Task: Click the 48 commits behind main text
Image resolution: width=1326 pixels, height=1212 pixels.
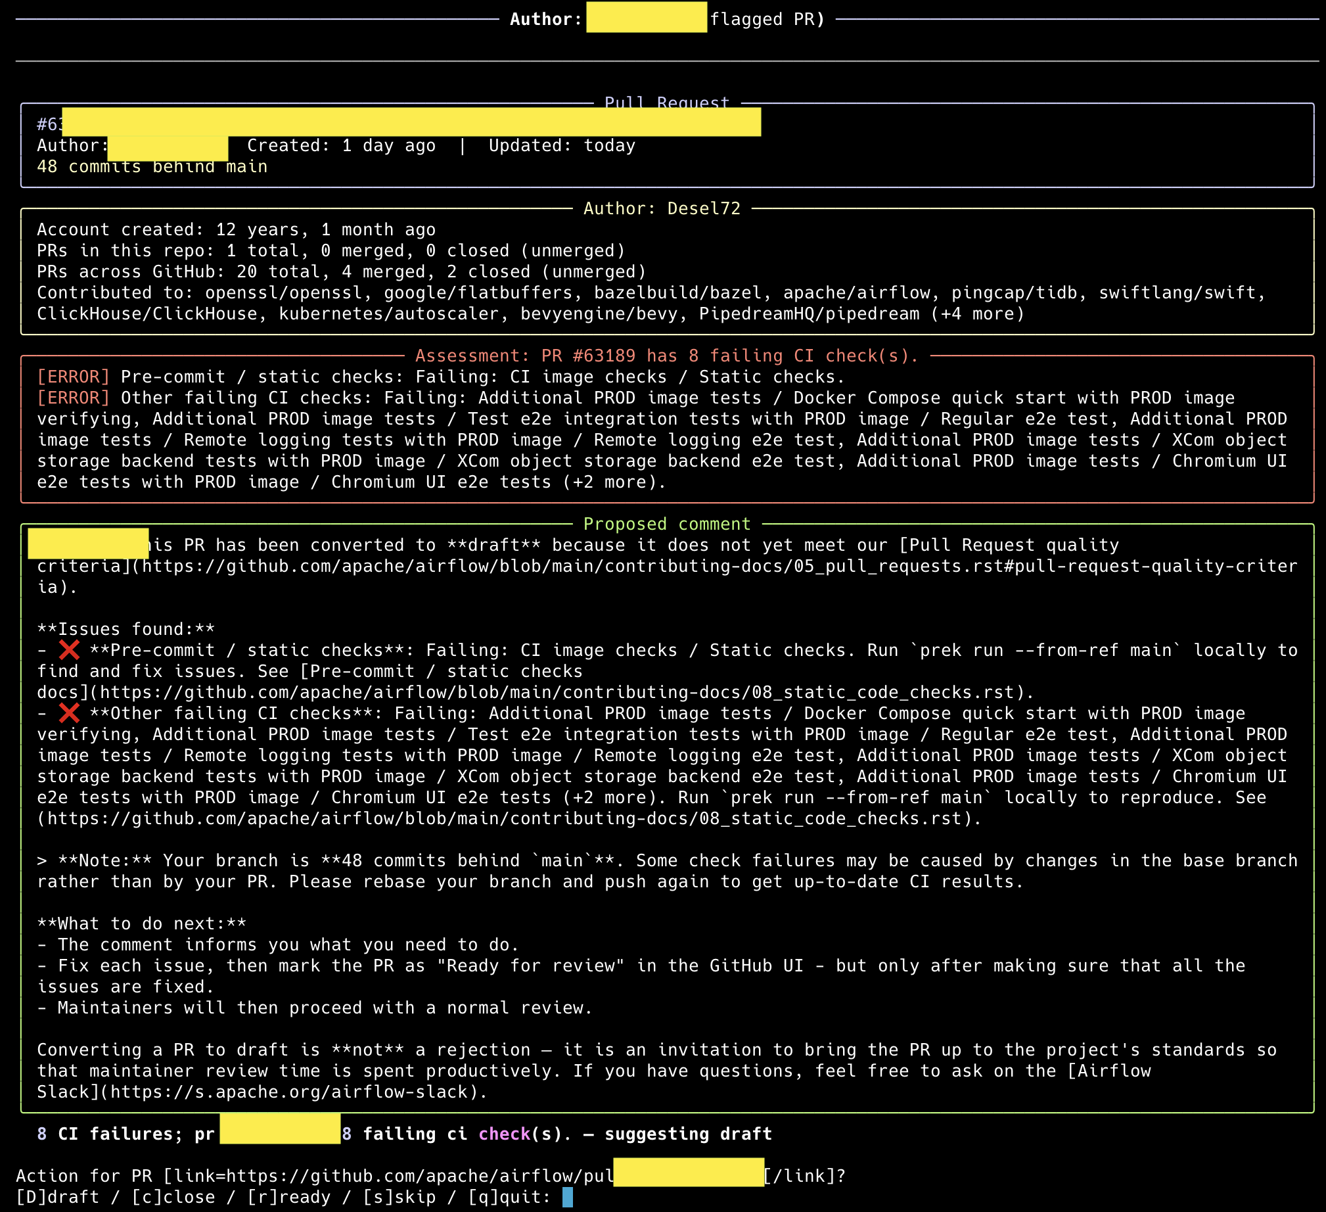Action: pyautogui.click(x=152, y=166)
